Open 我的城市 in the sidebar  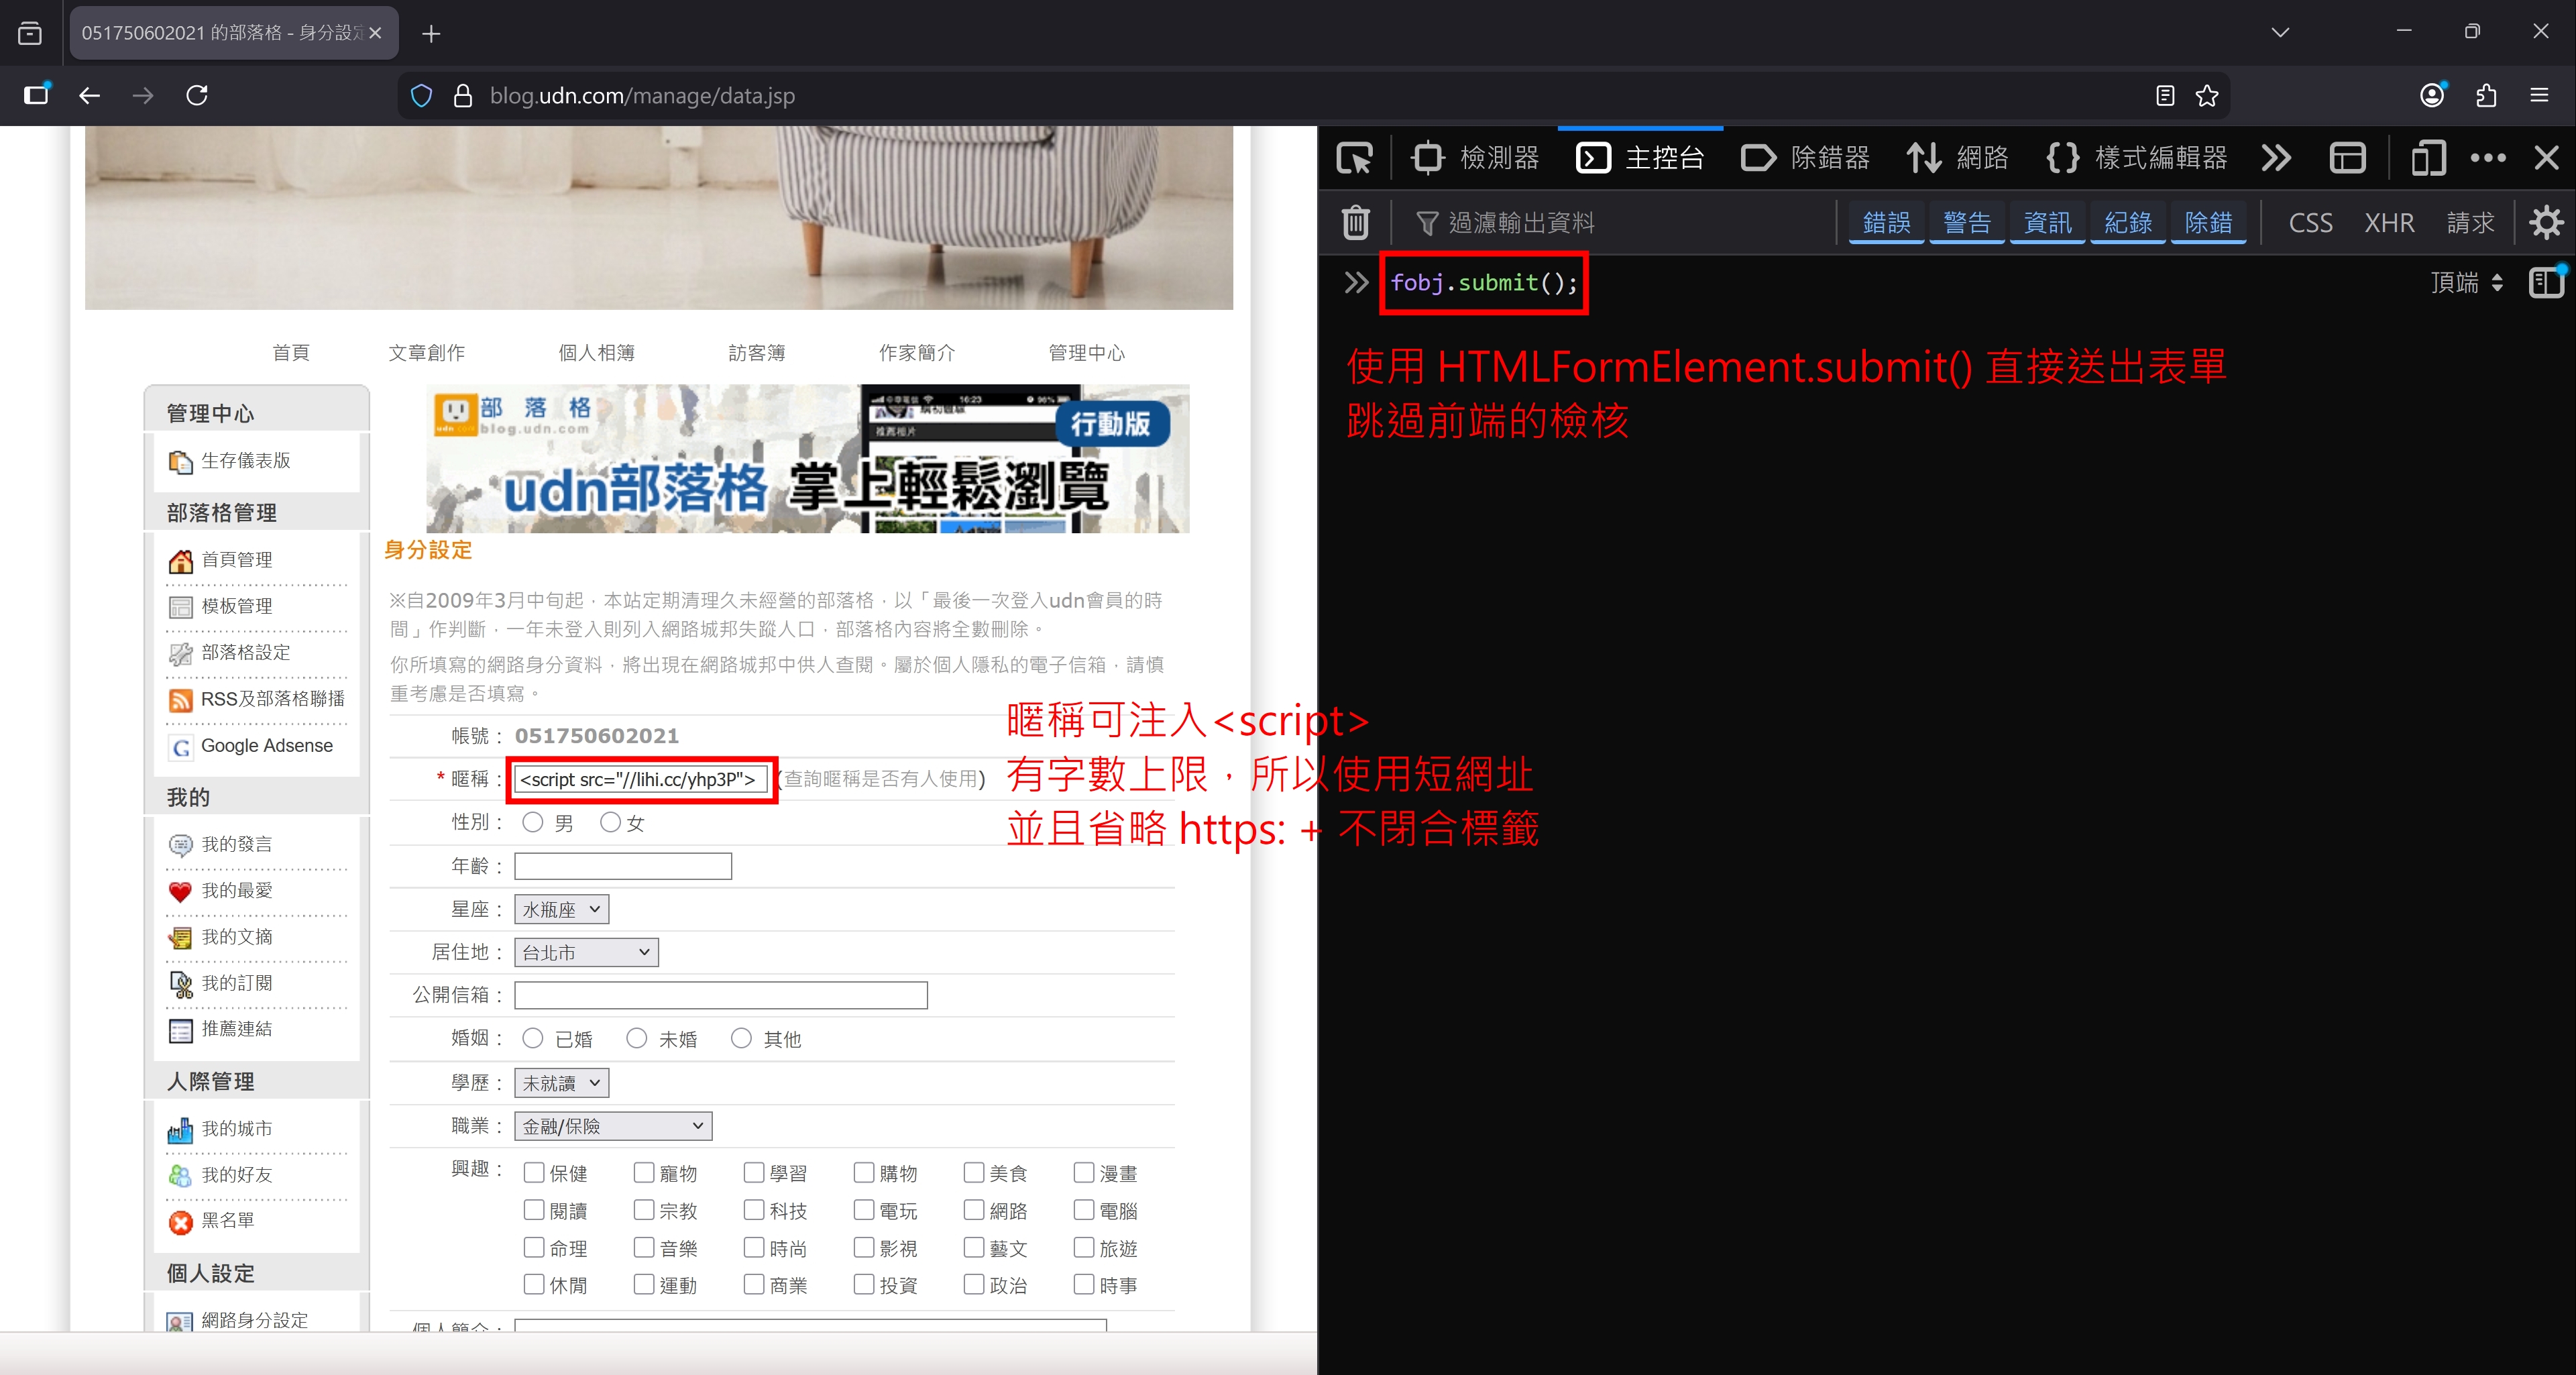coord(237,1128)
